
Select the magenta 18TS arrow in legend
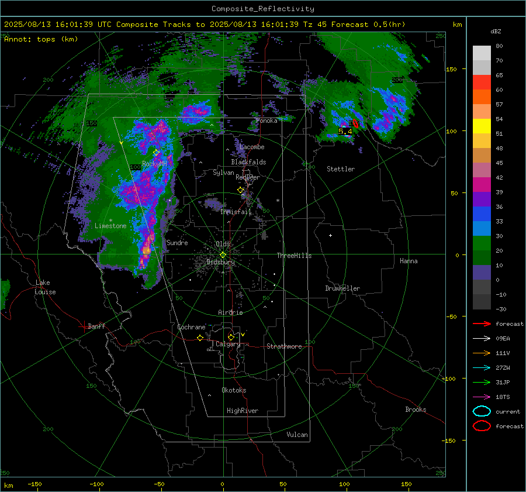pyautogui.click(x=482, y=397)
